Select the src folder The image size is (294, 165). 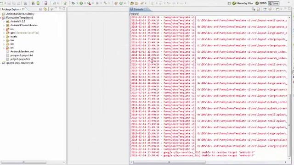tap(12, 29)
